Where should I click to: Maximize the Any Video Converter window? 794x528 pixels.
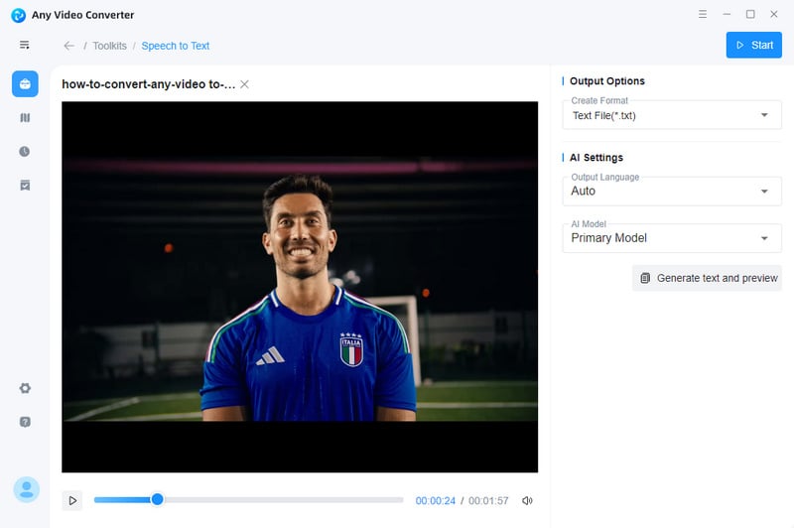750,14
